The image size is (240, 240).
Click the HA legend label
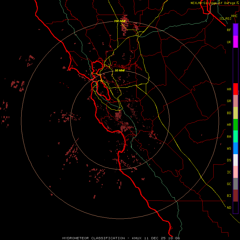[229, 89]
